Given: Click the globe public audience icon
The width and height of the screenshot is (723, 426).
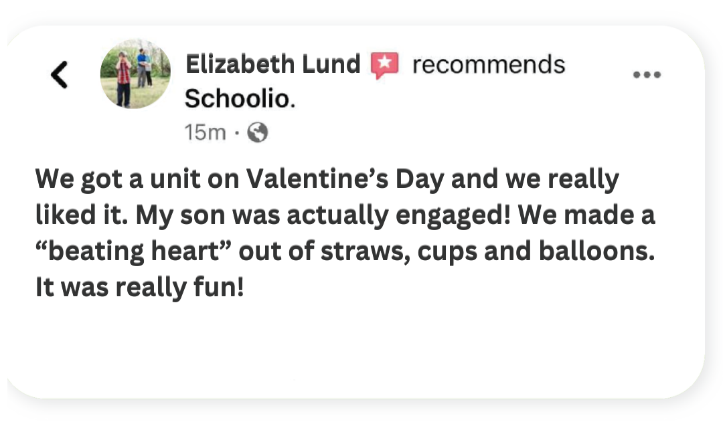Looking at the screenshot, I should tap(258, 134).
